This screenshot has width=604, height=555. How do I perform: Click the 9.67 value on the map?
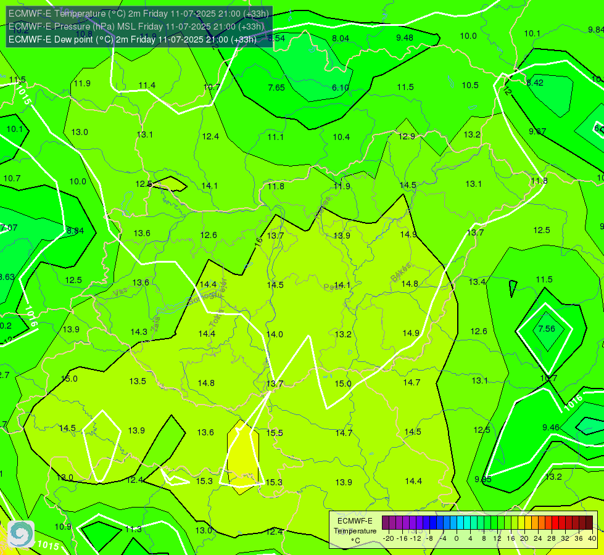[x=537, y=132]
